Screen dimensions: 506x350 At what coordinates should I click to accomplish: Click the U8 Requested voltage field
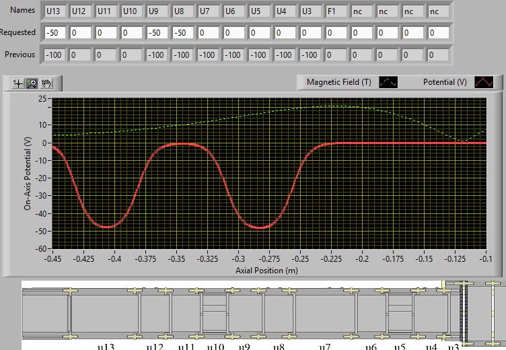tap(182, 32)
